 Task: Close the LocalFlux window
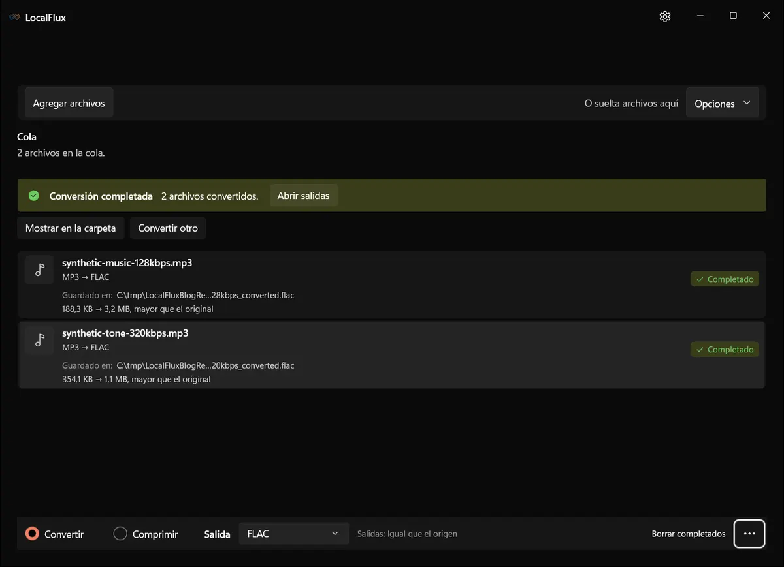point(766,16)
